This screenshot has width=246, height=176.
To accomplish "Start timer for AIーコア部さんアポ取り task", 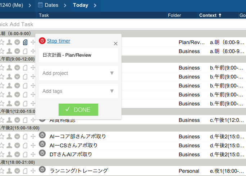I will pyautogui.click(x=42, y=135).
